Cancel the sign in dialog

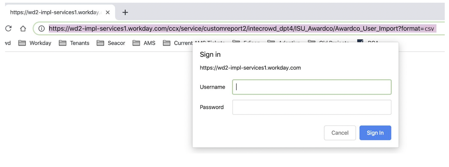tap(340, 133)
